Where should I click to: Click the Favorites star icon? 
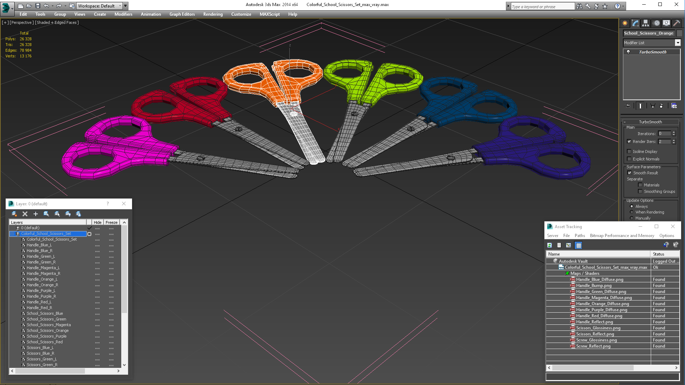(605, 6)
